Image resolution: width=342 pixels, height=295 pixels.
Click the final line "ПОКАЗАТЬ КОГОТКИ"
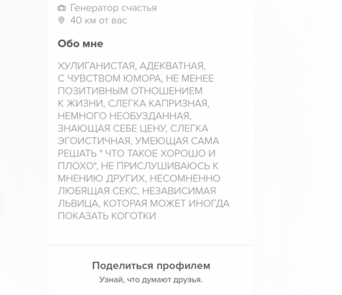[107, 216]
